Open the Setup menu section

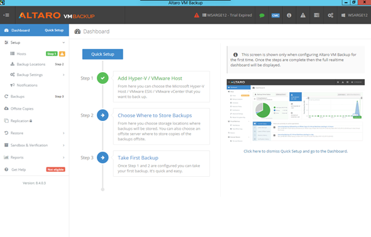tap(15, 43)
